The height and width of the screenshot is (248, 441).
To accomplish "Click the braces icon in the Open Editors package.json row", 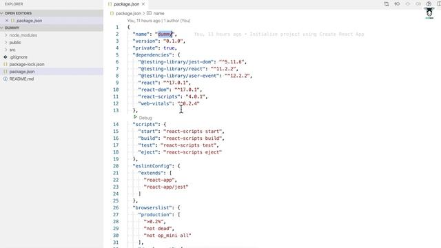I will click(12, 21).
